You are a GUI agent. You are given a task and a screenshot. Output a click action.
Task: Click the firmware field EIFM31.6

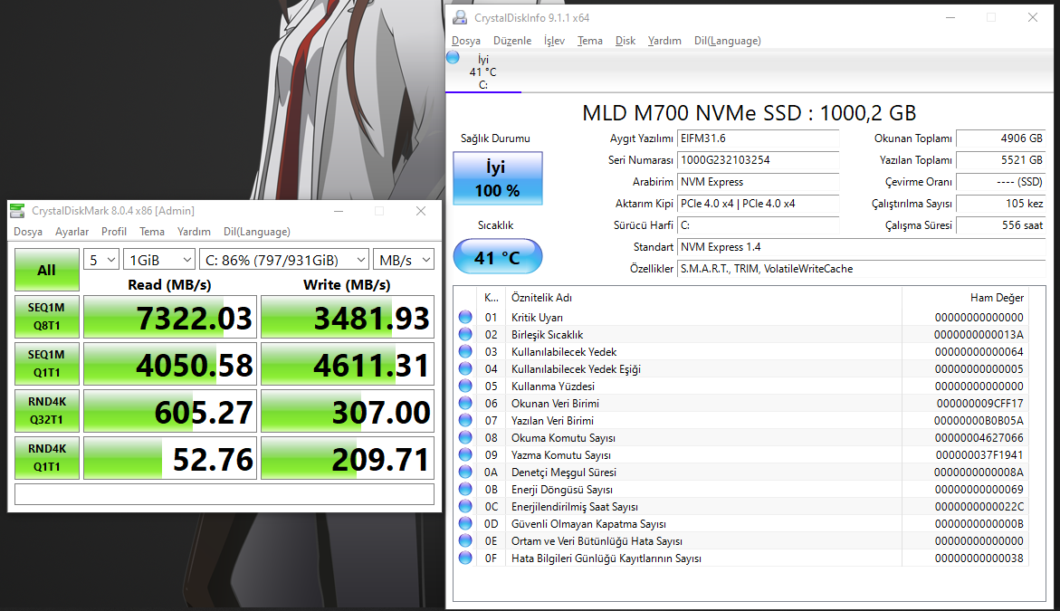pos(758,138)
